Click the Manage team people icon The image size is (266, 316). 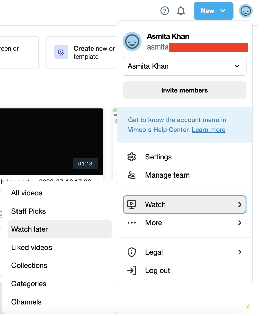[131, 175]
